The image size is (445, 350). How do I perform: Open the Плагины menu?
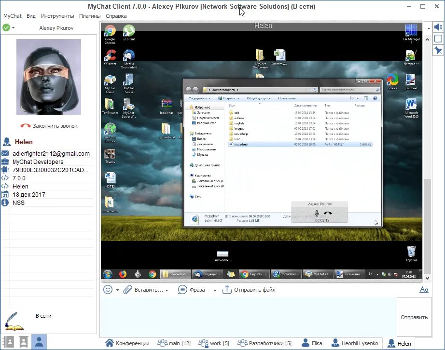(x=90, y=16)
